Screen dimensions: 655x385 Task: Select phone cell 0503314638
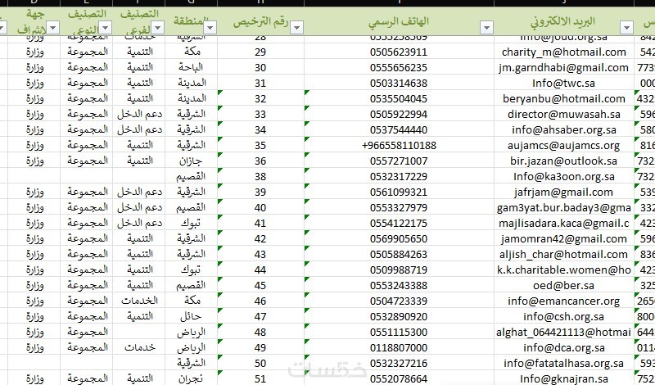pyautogui.click(x=399, y=83)
